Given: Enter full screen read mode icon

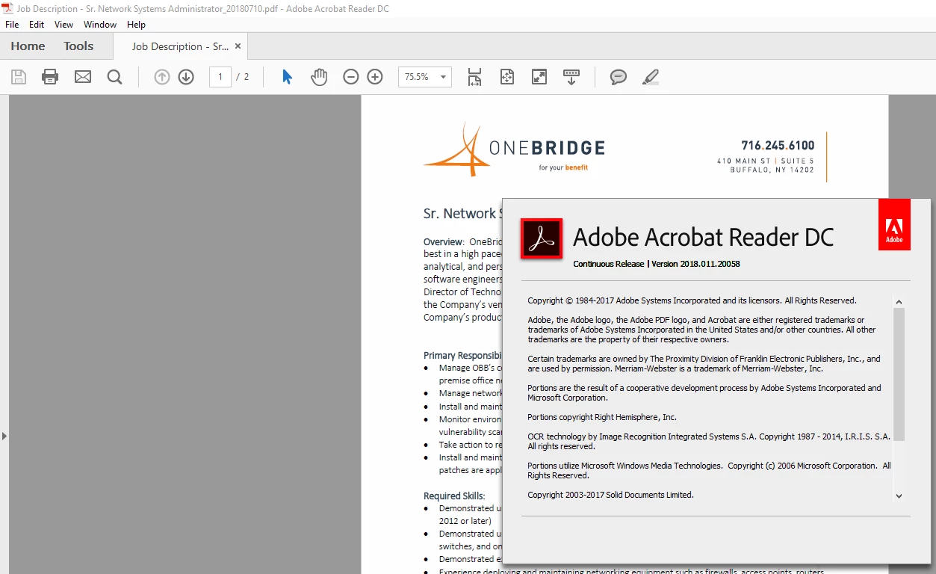Looking at the screenshot, I should [x=539, y=77].
